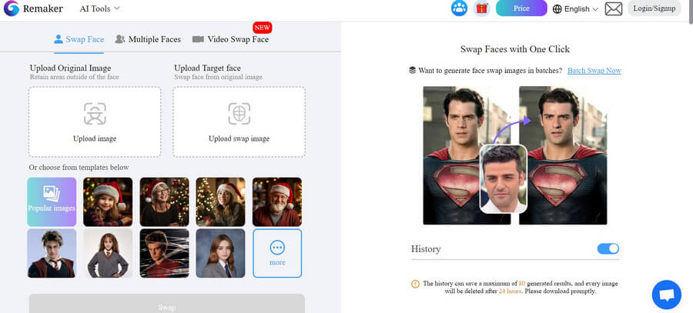This screenshot has height=313, width=693.
Task: Click the 'Upload swap image' label
Action: pos(239,138)
